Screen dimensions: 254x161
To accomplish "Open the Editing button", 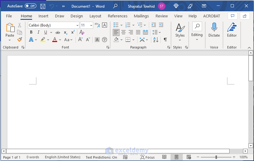I will tap(197, 31).
